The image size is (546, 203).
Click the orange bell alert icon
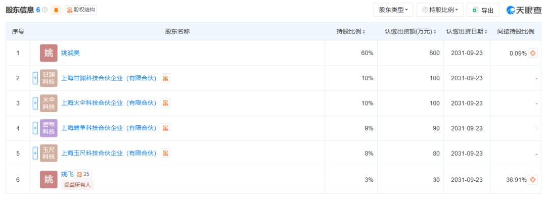click(56, 10)
